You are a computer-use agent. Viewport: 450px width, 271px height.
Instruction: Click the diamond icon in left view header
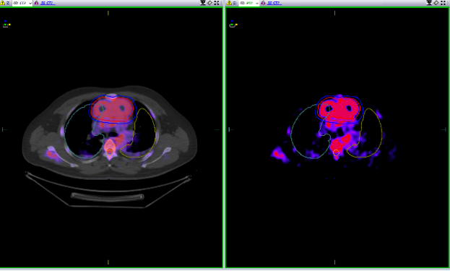click(x=209, y=3)
